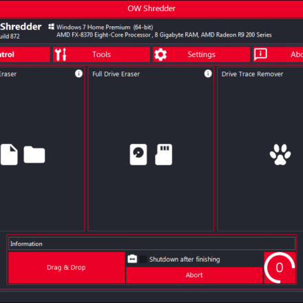The width and height of the screenshot is (303, 303).
Task: Click the Windows 7 Home Premium text
Action: point(105,28)
